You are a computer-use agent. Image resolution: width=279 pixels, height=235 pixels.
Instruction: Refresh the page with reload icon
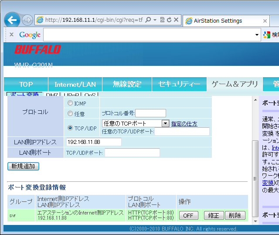169,20
